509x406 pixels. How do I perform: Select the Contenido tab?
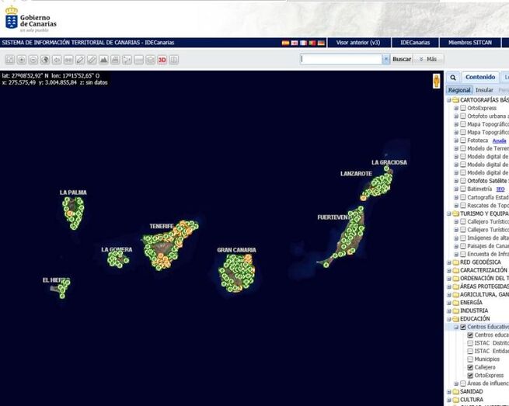[x=479, y=78]
